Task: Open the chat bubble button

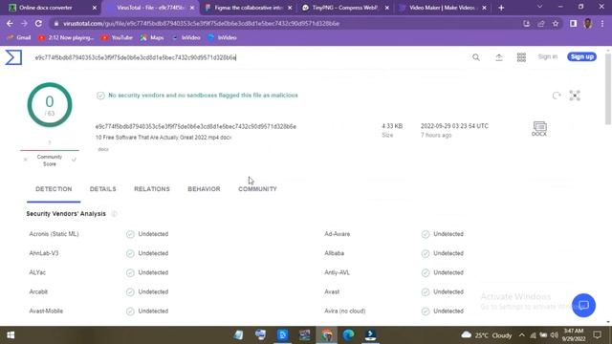Action: click(x=583, y=305)
